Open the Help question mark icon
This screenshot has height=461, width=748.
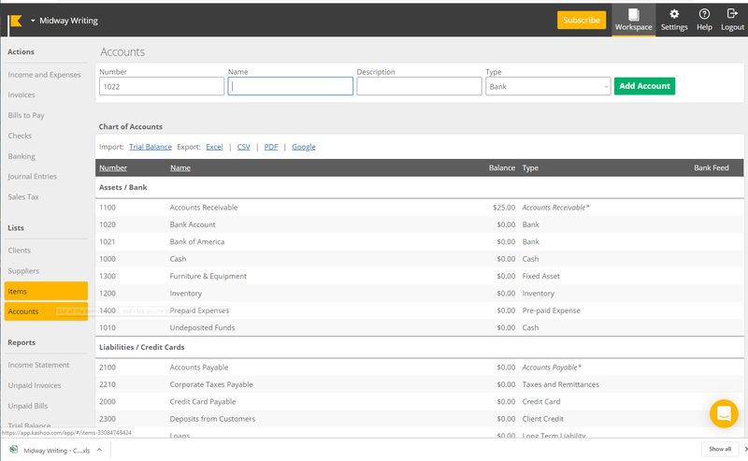click(704, 14)
